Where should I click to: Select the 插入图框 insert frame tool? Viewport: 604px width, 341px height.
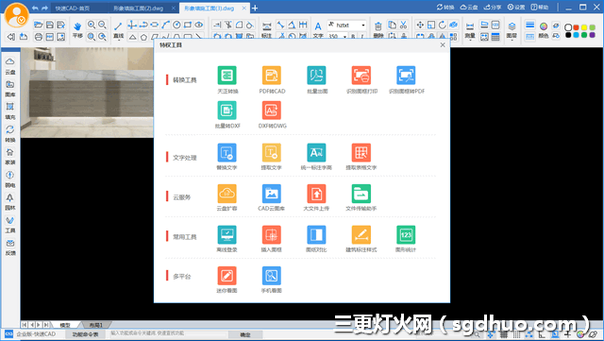pyautogui.click(x=272, y=234)
